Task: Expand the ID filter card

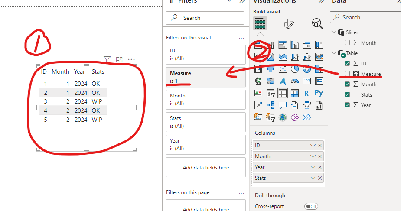Action: click(206, 55)
